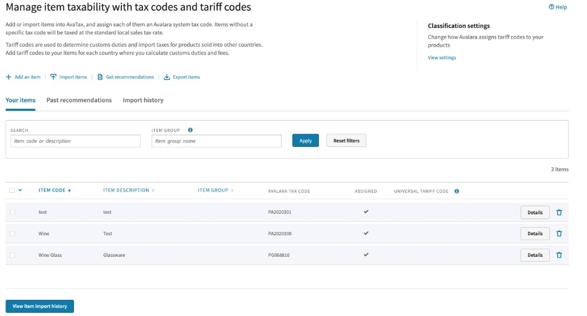Click the ASSIGNED column header
The width and height of the screenshot is (587, 316).
tap(366, 191)
